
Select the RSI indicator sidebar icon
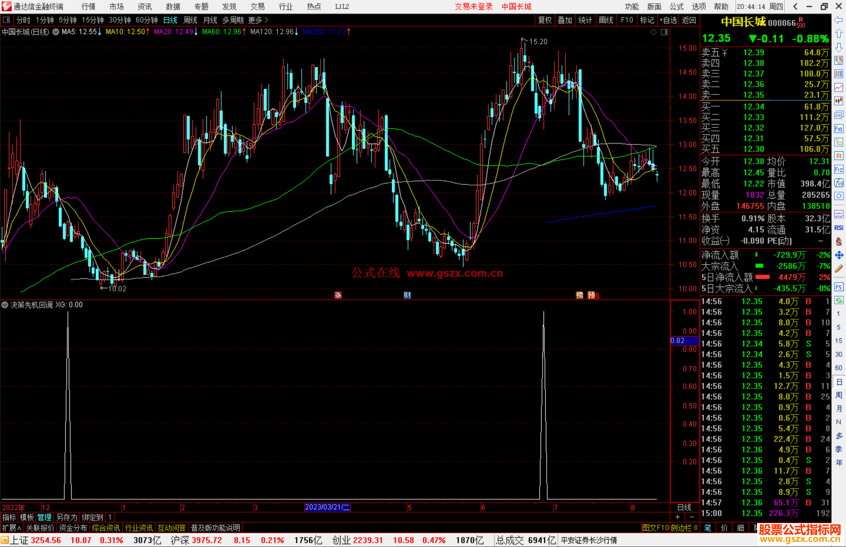(839, 228)
